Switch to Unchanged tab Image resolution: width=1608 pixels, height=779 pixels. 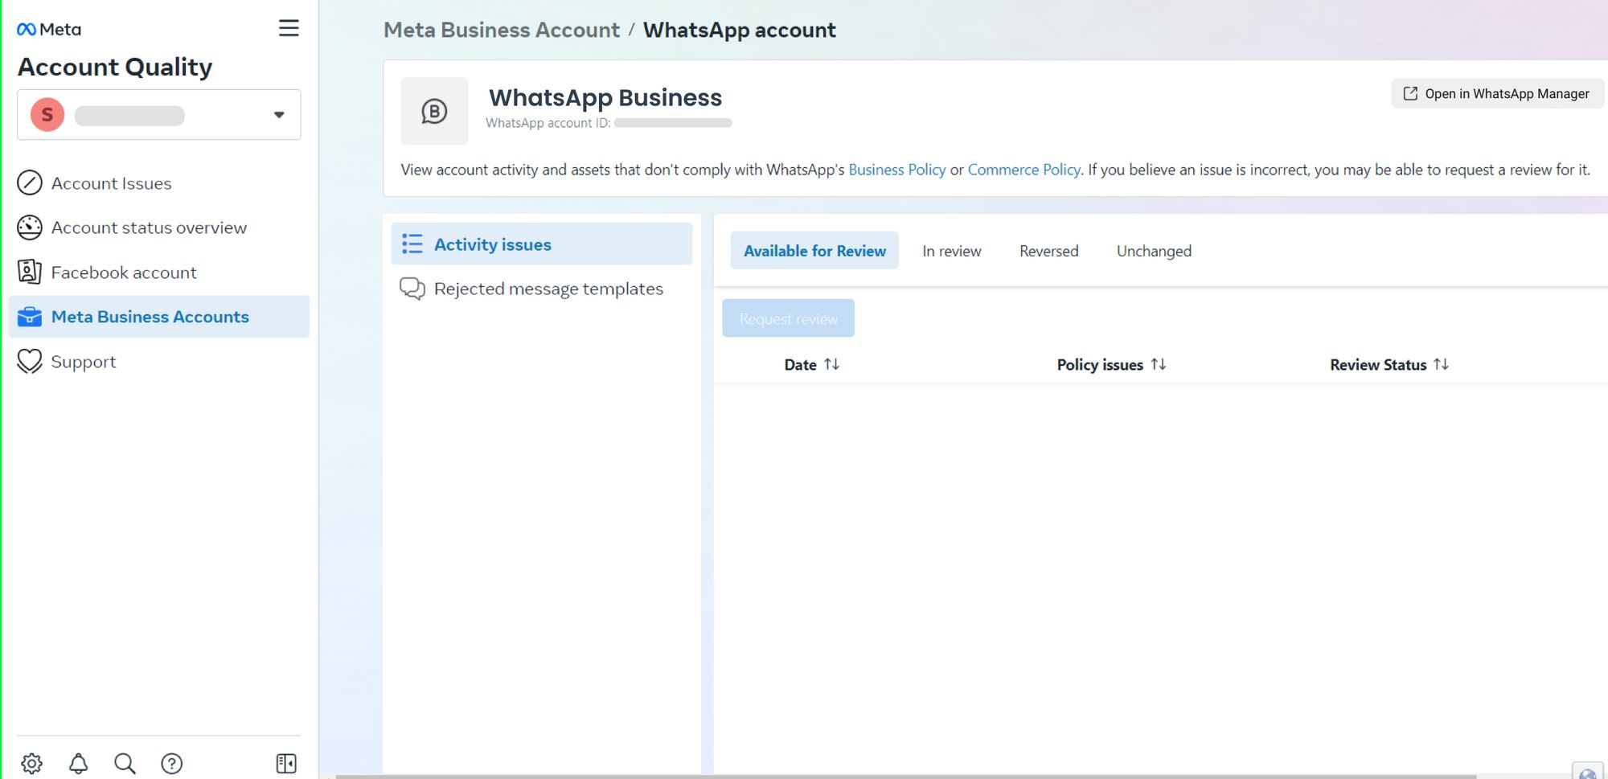pos(1154,251)
